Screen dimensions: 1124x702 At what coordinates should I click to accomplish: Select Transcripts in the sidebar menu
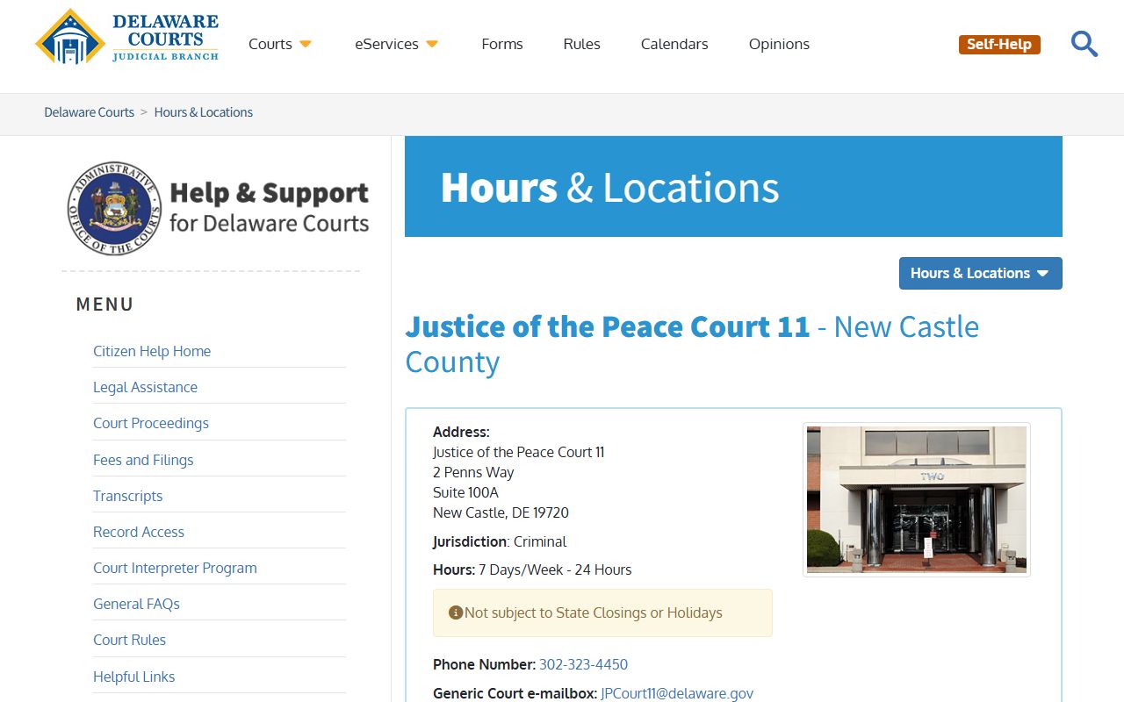tap(127, 496)
